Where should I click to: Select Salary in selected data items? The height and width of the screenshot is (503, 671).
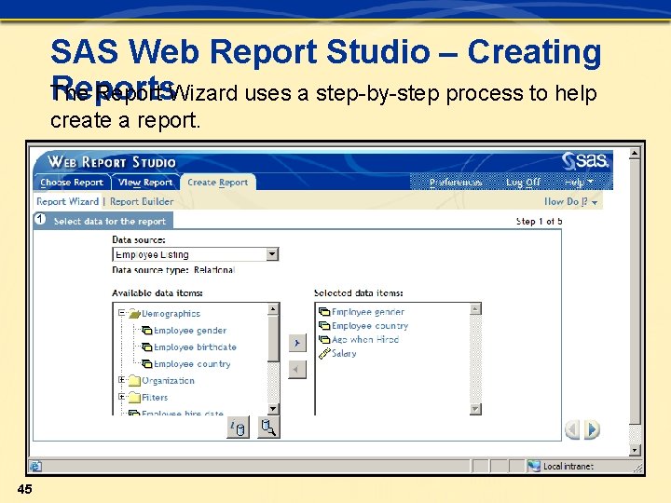point(344,353)
